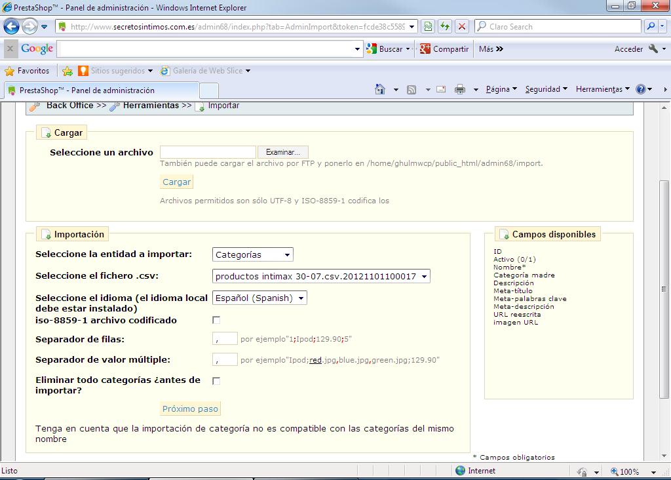The height and width of the screenshot is (480, 671).
Task: Click the RSS feeds icon
Action: [x=412, y=89]
